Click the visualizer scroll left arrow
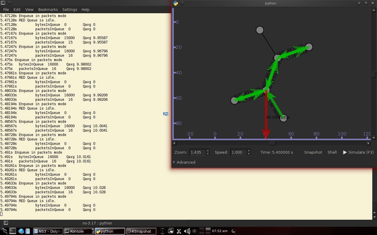 174,143
